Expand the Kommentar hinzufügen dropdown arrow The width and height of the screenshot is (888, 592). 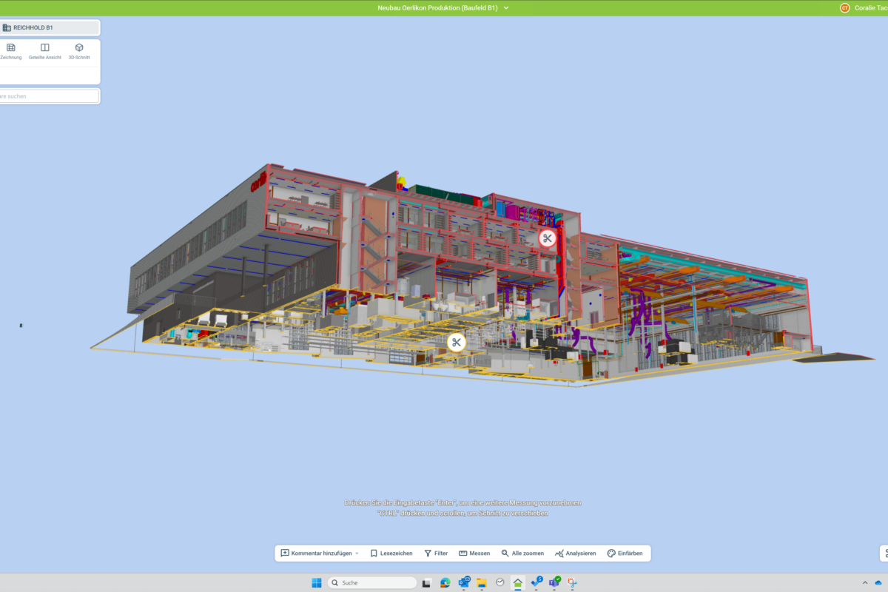(357, 554)
